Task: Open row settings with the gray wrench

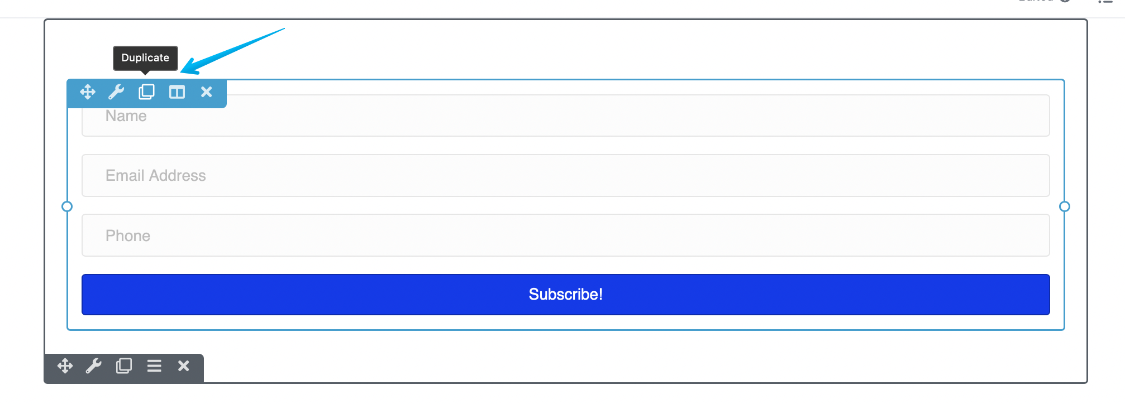Action: 94,366
